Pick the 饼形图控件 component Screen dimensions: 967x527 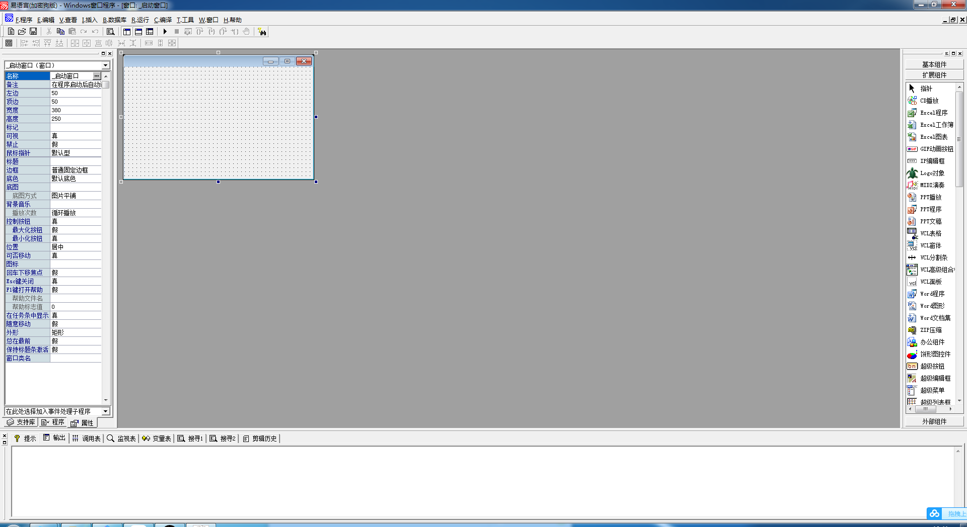tap(935, 354)
